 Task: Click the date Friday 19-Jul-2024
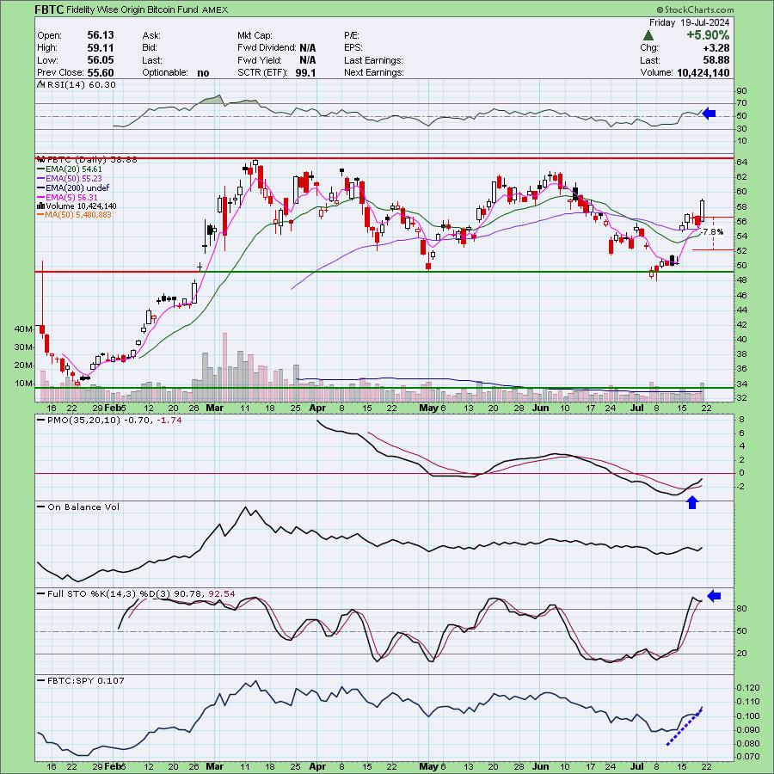[x=689, y=22]
